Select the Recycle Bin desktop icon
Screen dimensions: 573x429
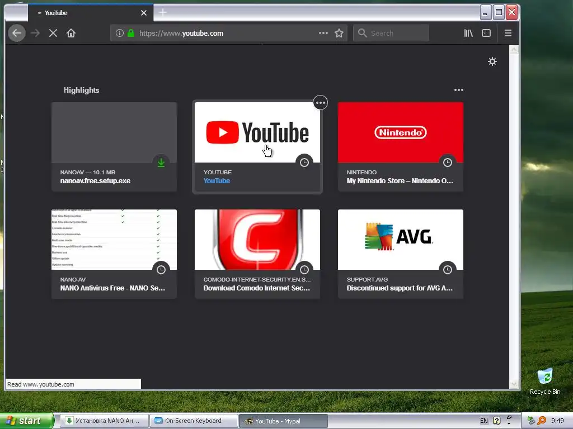(x=545, y=381)
